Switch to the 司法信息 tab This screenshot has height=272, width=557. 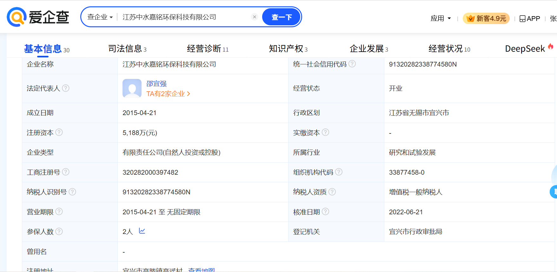pyautogui.click(x=127, y=49)
